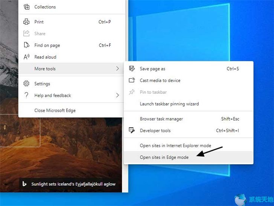Click the Cast media screen icon

point(132,80)
